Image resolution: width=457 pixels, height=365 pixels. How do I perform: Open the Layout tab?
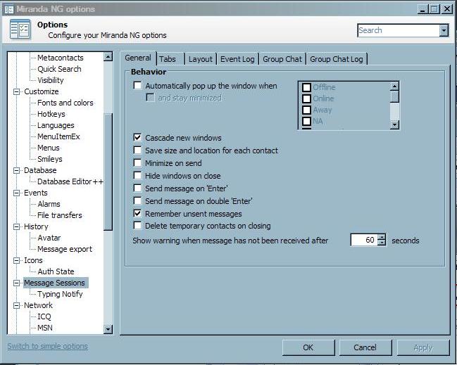[201, 59]
